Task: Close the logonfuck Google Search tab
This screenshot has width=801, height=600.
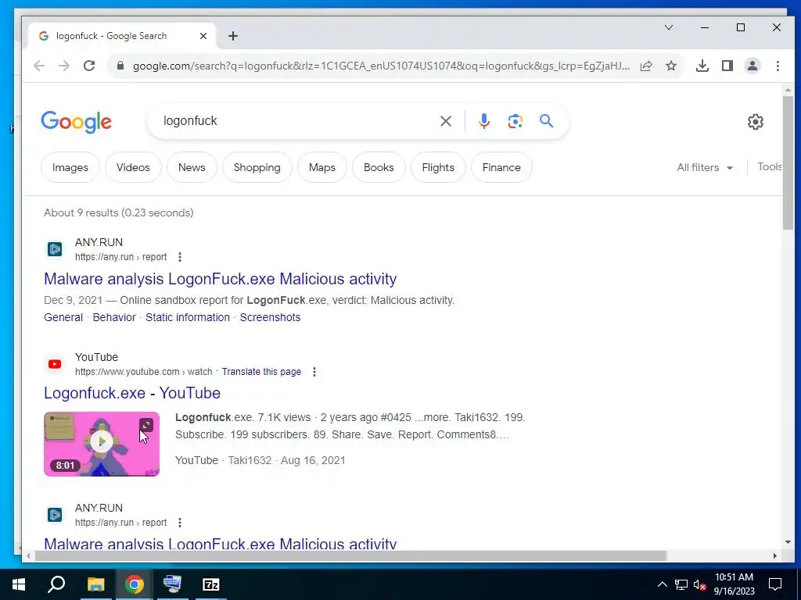Action: coord(203,36)
